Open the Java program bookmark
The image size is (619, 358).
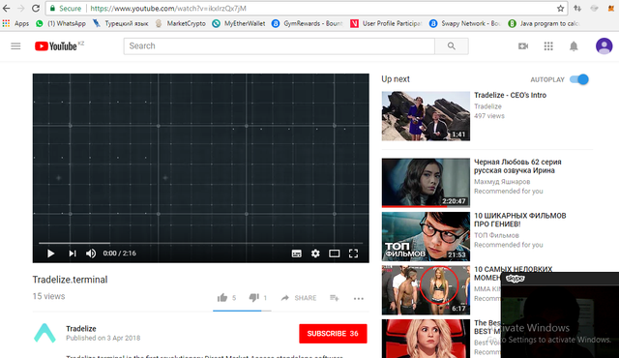544,23
